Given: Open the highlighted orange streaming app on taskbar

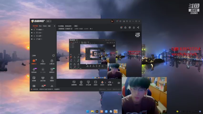Looking at the screenshot, I should click(x=116, y=111).
